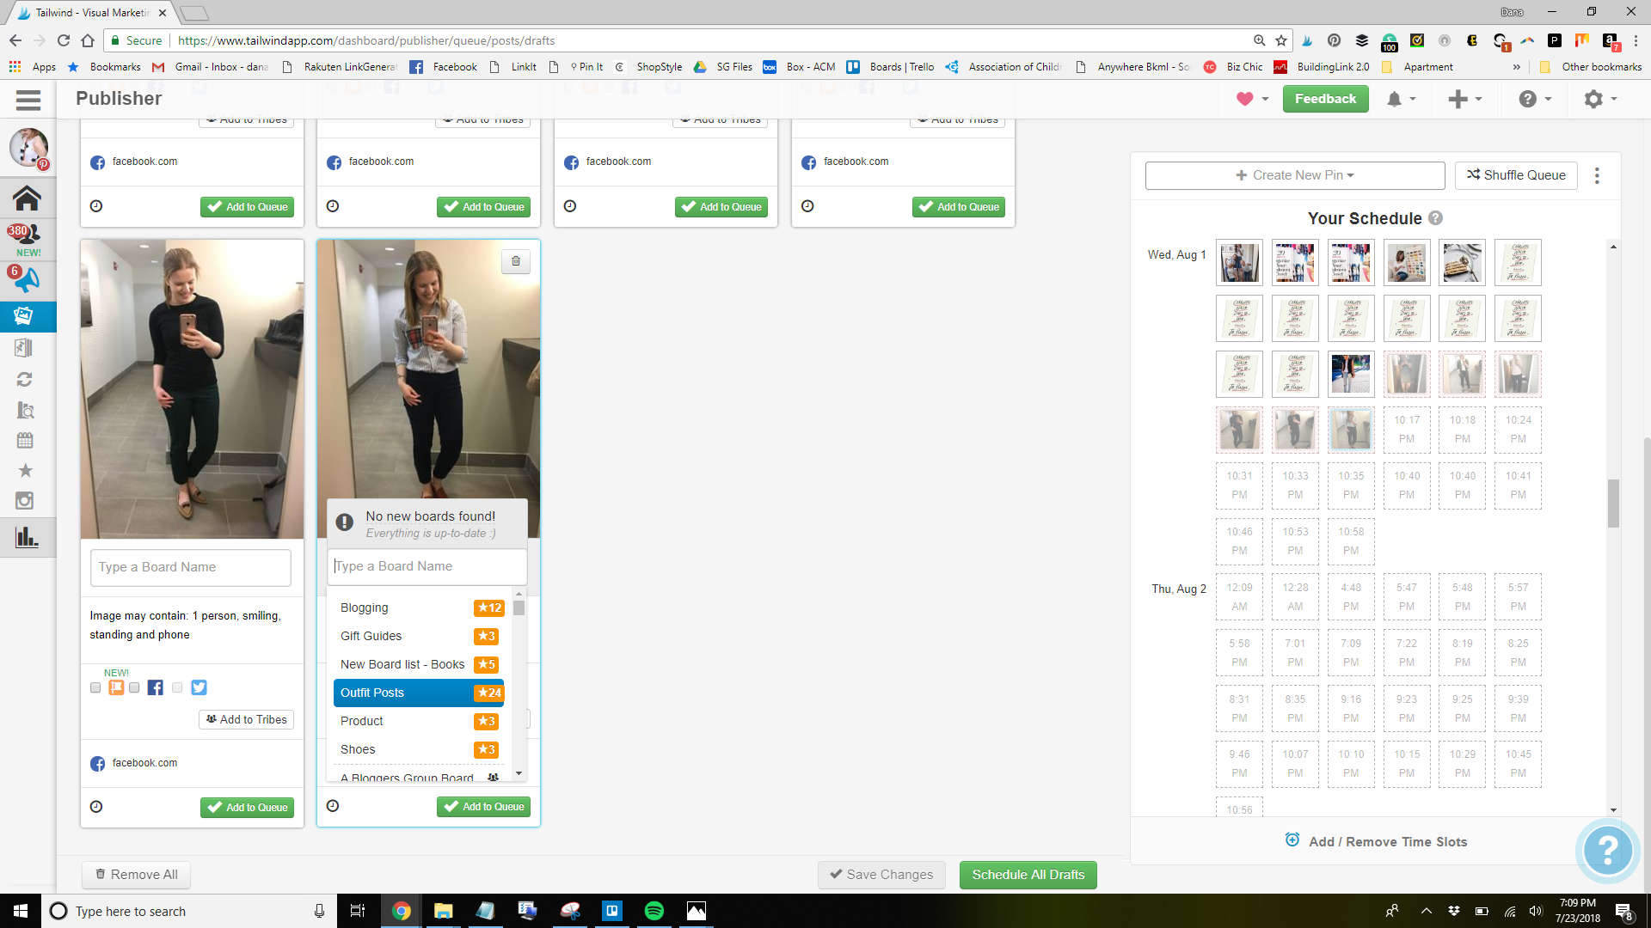1651x928 pixels.
Task: Click Shuffle Queue
Action: click(x=1516, y=175)
